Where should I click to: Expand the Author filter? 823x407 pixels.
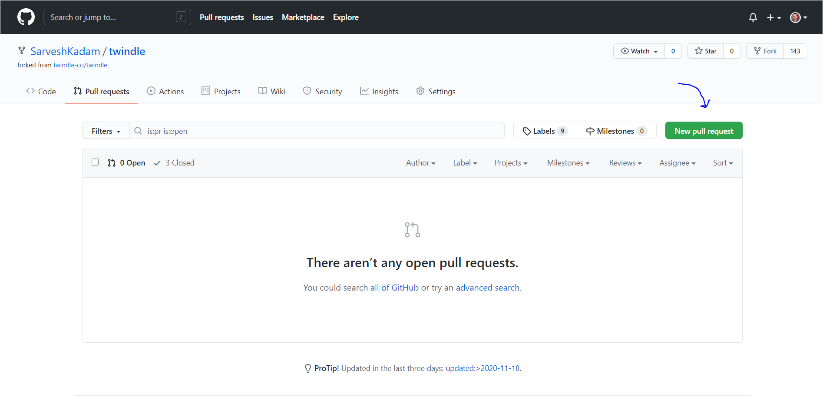(420, 163)
